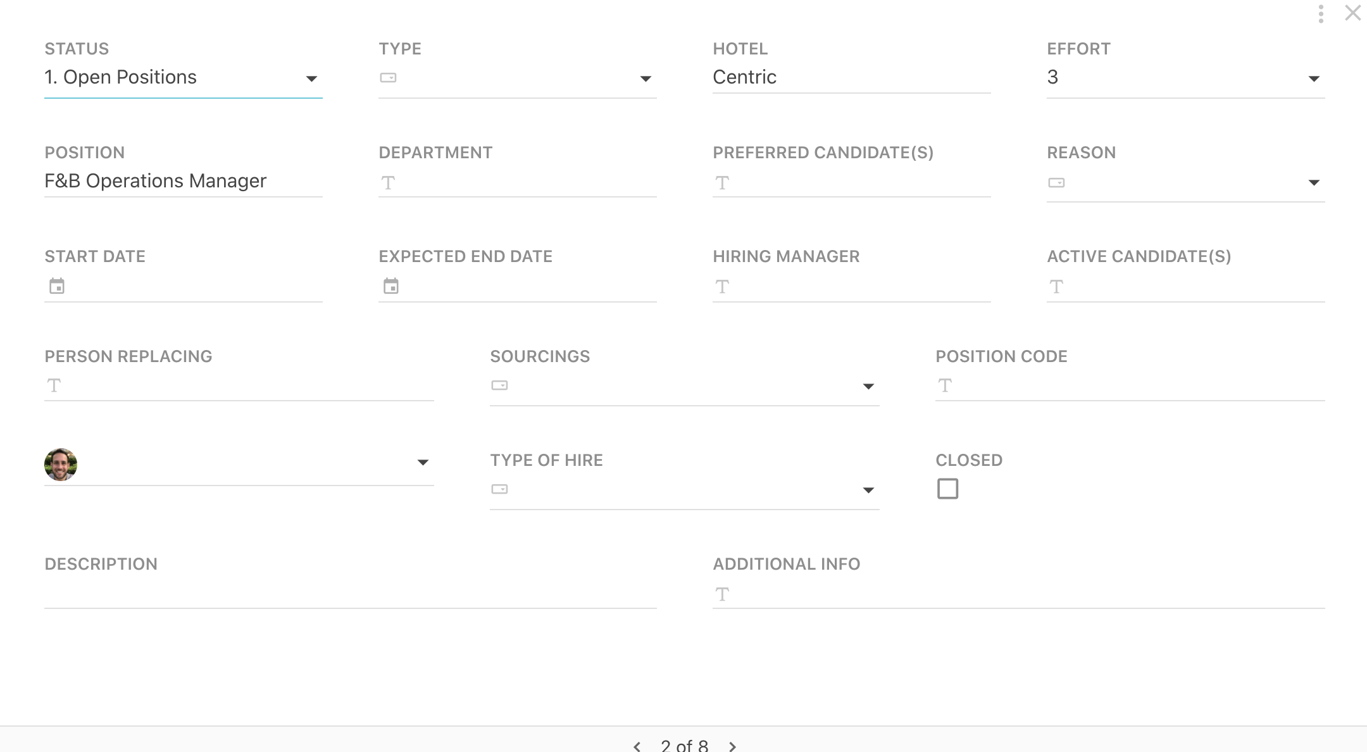Click the Type field dropdown icon
This screenshot has width=1367, height=752.
(646, 78)
